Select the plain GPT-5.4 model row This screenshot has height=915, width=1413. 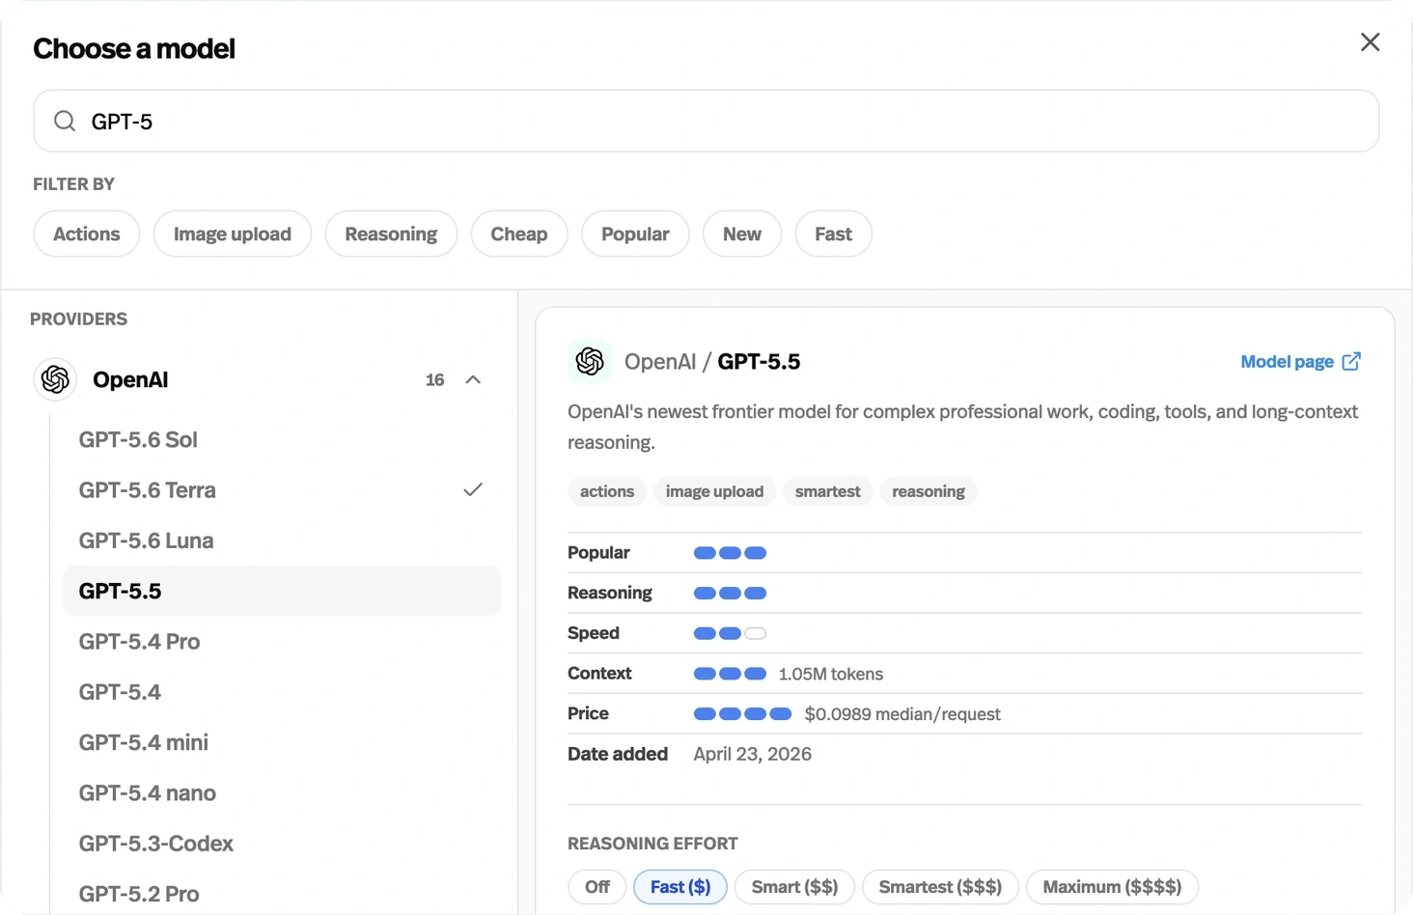(282, 692)
